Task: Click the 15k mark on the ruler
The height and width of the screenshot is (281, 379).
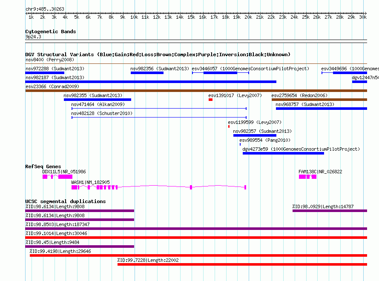Action: (x=191, y=17)
